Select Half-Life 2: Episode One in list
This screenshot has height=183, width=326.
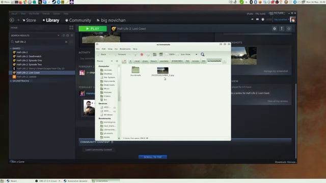(29, 60)
